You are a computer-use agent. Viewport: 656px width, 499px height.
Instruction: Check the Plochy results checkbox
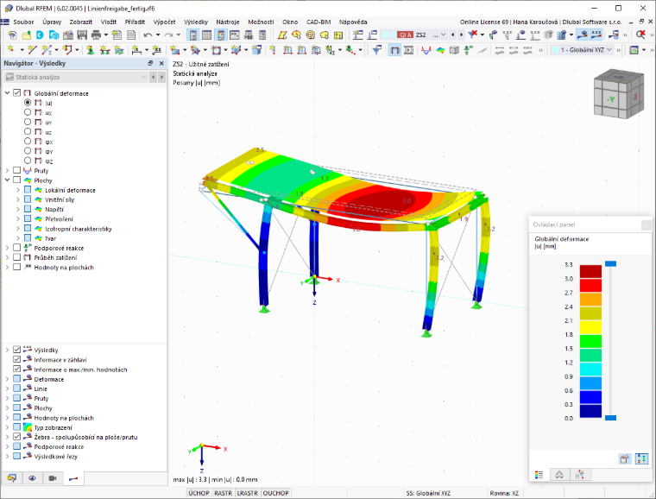point(16,180)
